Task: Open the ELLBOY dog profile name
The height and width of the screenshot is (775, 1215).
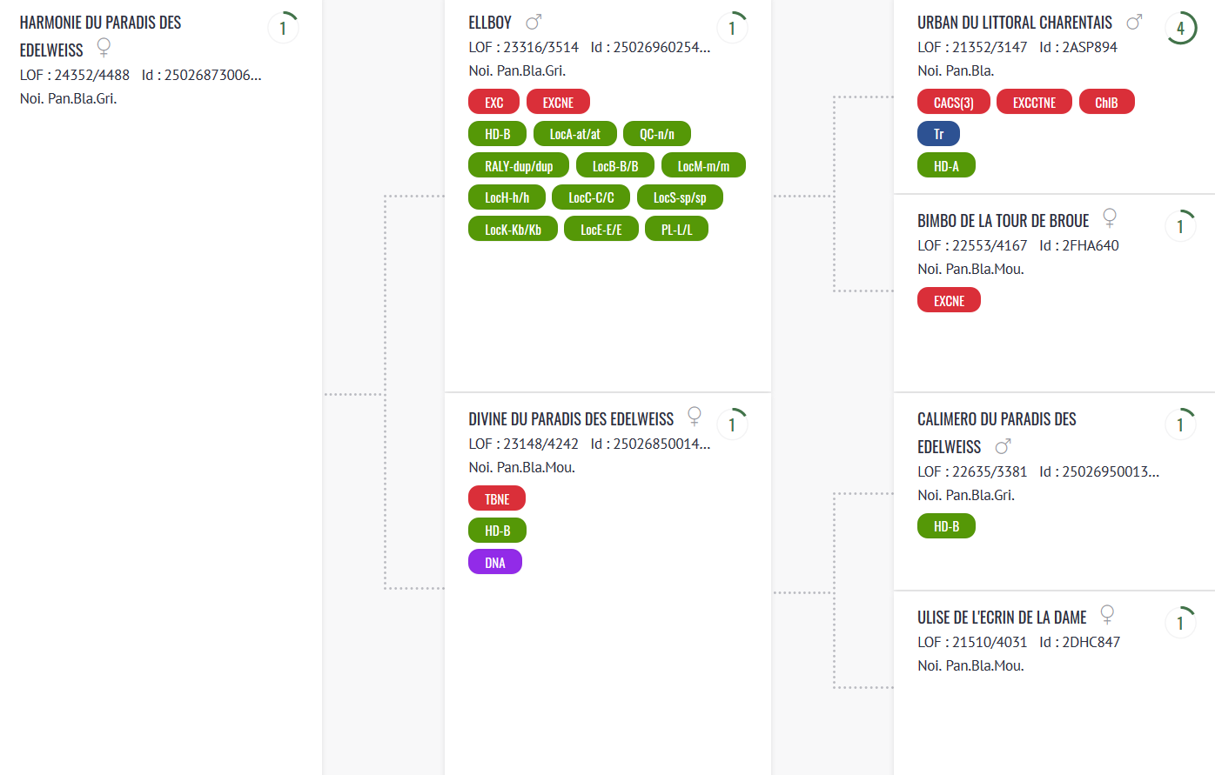Action: 490,23
